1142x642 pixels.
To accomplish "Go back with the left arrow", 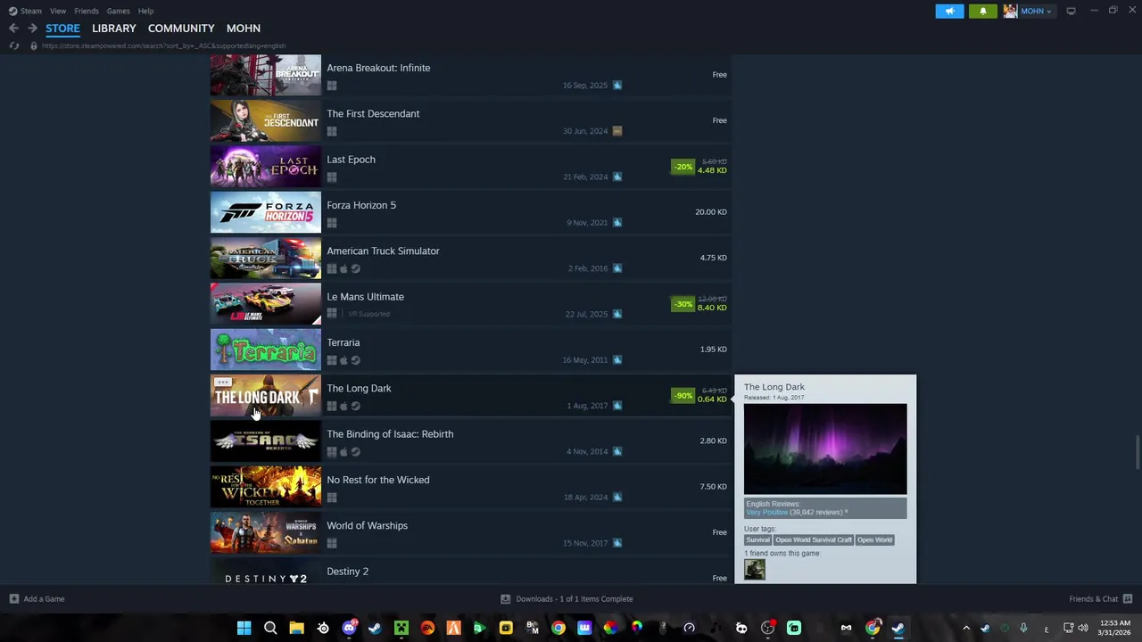I will tap(13, 29).
